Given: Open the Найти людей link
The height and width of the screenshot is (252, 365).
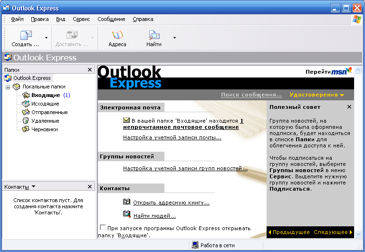Looking at the screenshot, I should pyautogui.click(x=154, y=216).
